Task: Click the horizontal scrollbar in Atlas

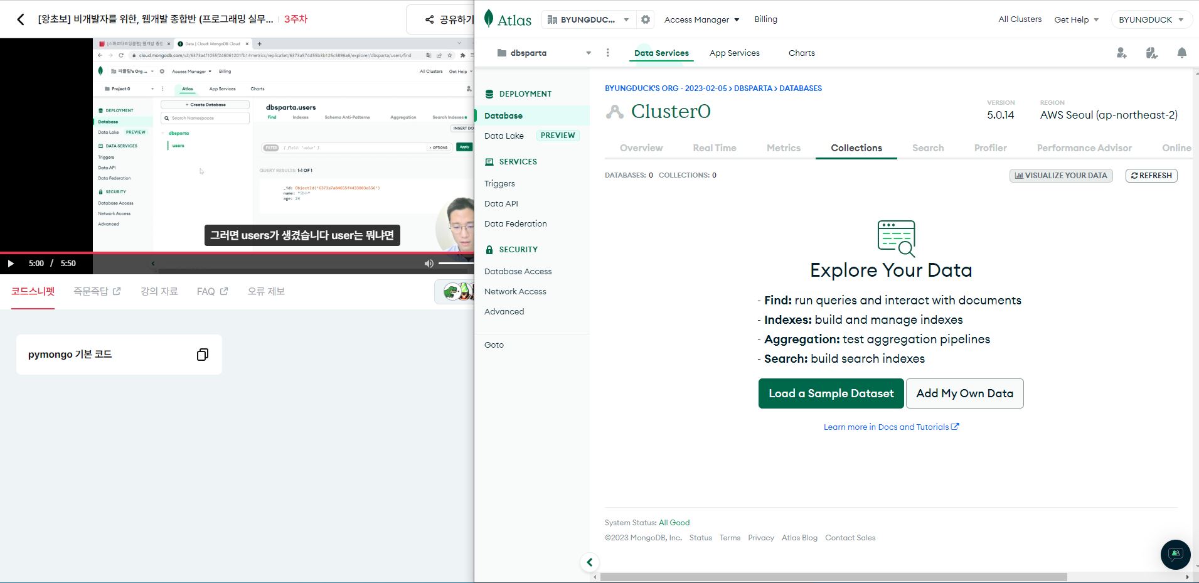Action: (x=834, y=577)
